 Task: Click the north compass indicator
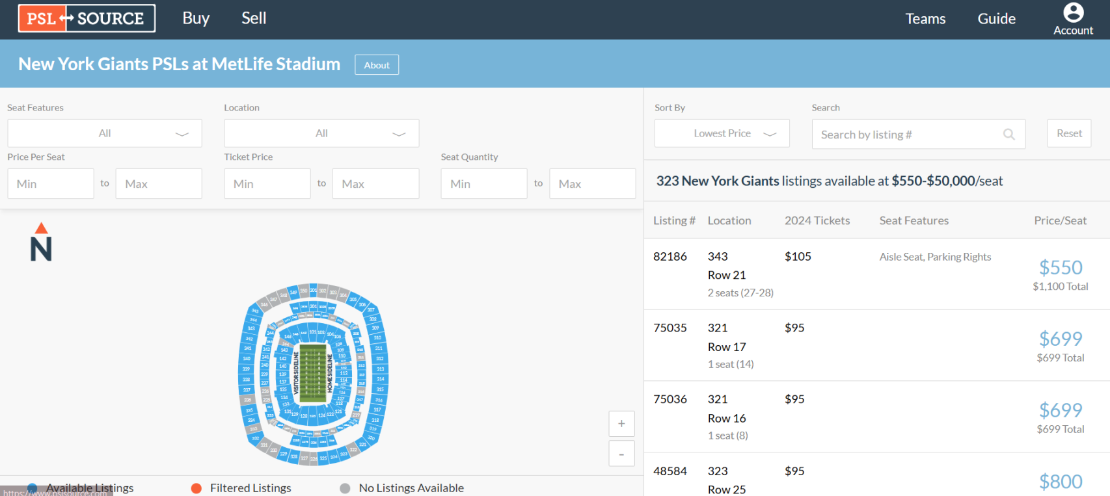click(41, 242)
